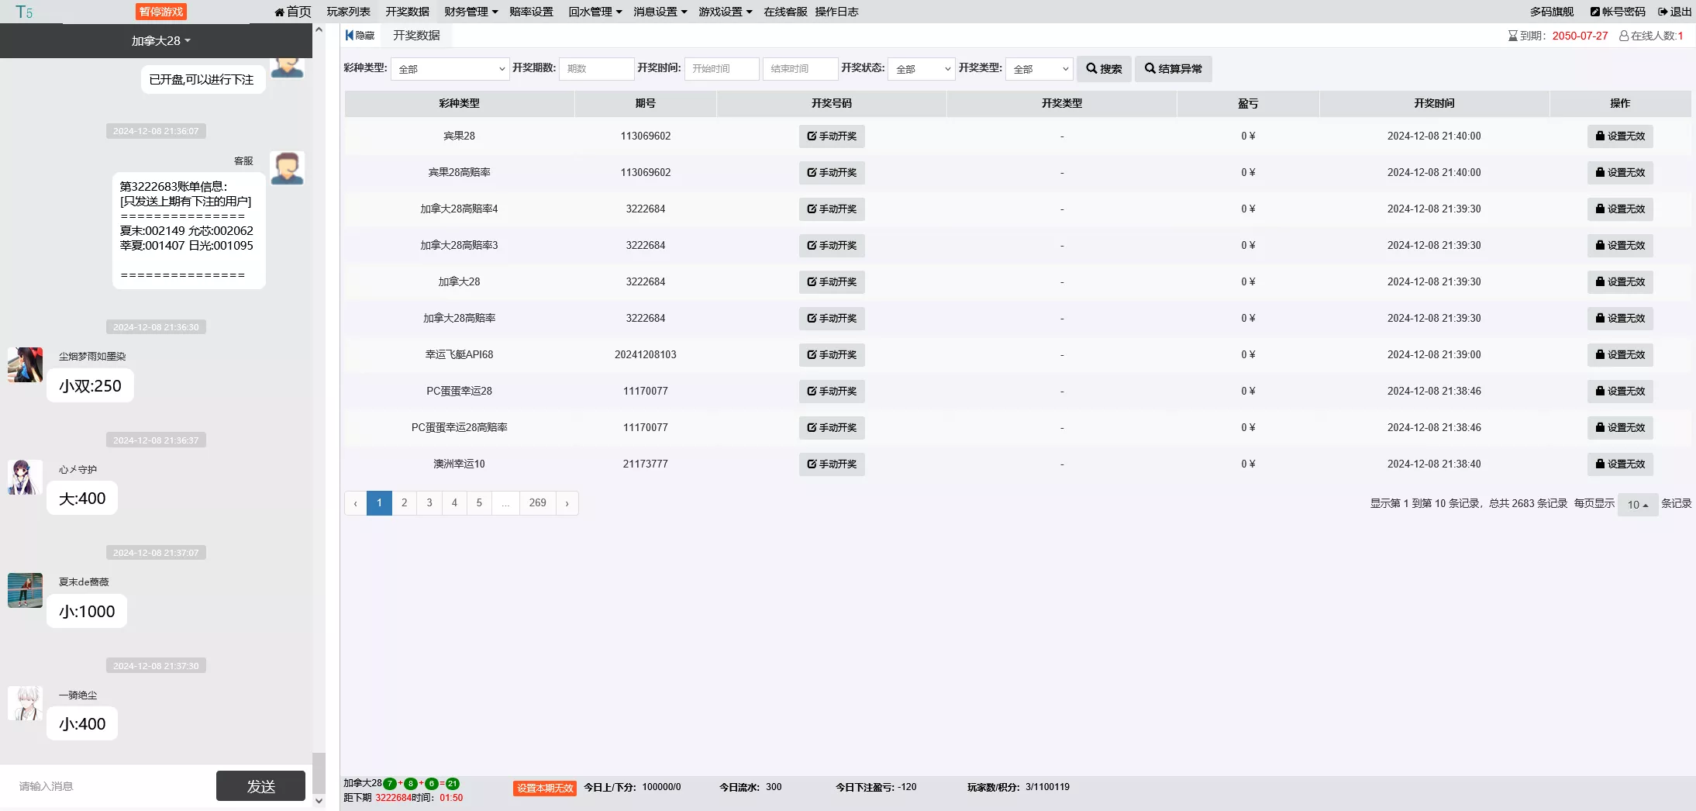Click the 客服 avatar in chat
This screenshot has height=811, width=1696.
(x=287, y=168)
